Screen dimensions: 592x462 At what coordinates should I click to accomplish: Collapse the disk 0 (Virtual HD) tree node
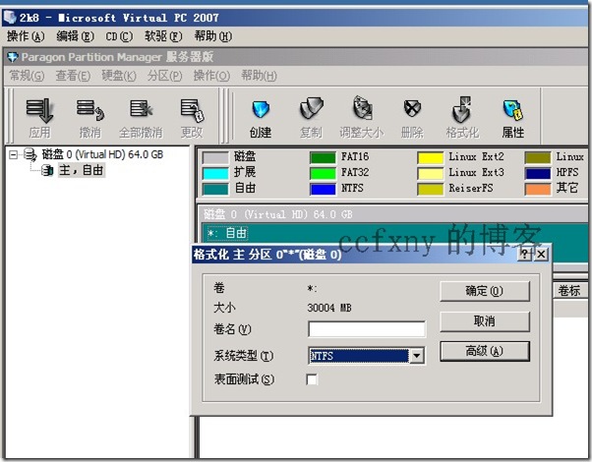point(13,154)
